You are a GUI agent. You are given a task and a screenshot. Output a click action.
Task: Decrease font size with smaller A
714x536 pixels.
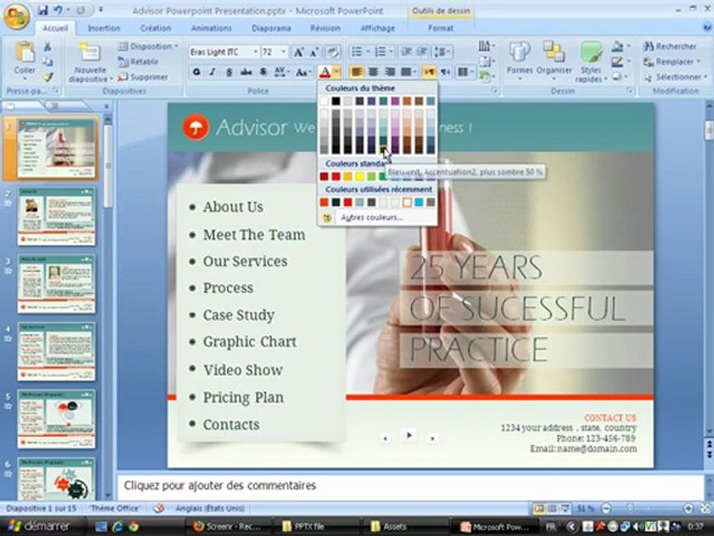[x=314, y=52]
